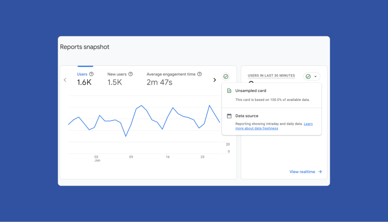Click the Unsampled card checkmark icon in popup
The image size is (388, 222).
point(229,91)
